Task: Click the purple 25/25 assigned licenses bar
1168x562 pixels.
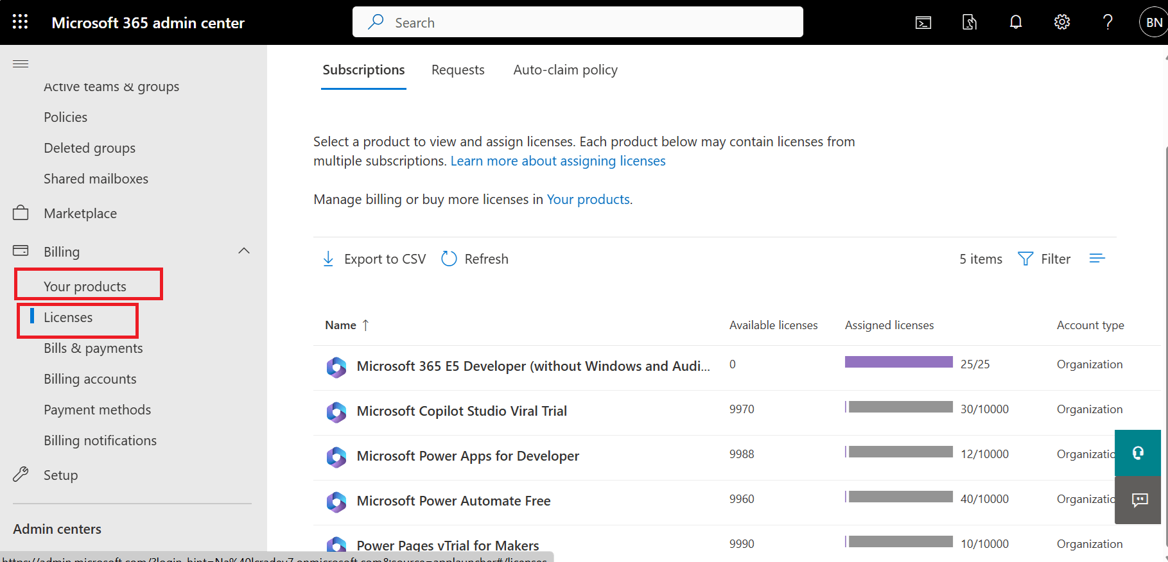Action: tap(899, 362)
